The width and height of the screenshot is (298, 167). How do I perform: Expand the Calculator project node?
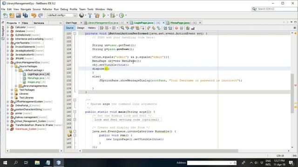pos(8,27)
